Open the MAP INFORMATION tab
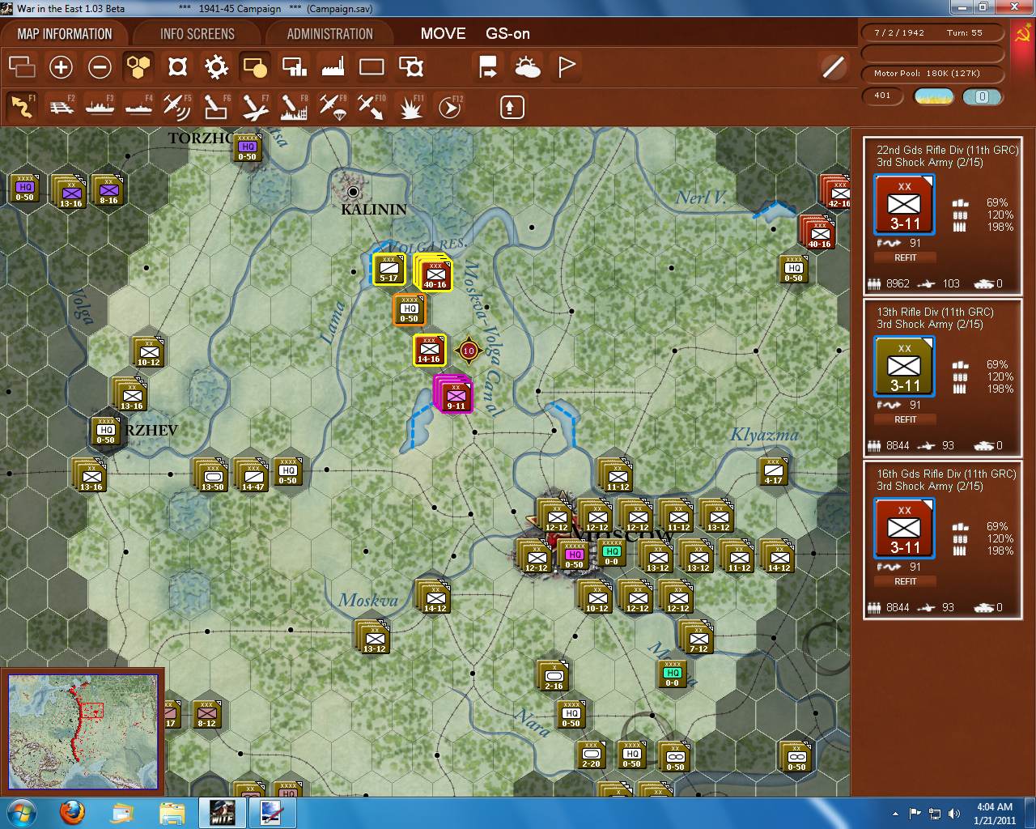This screenshot has width=1036, height=829. 65,34
